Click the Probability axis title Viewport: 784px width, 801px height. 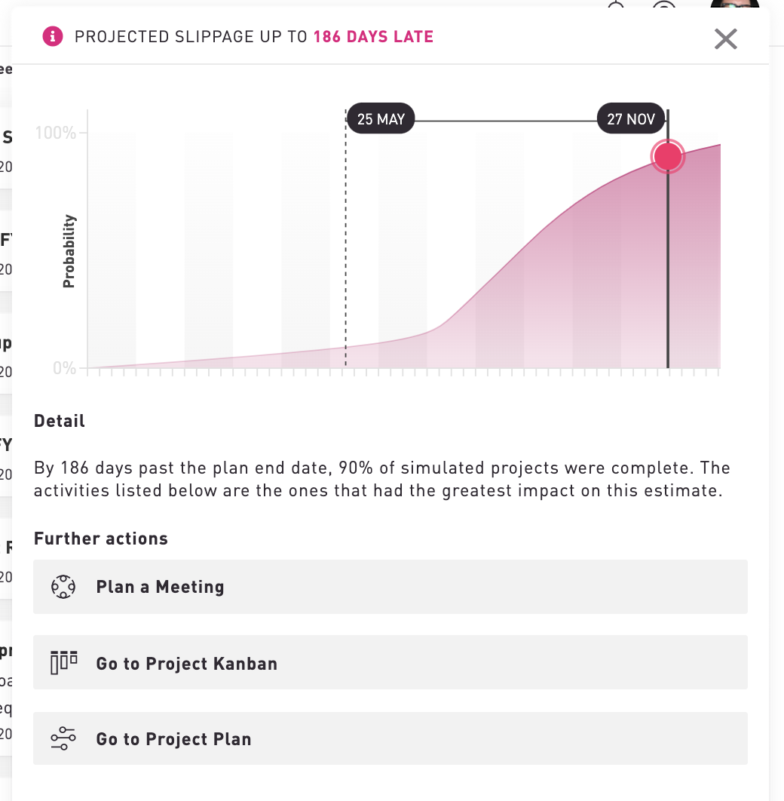[x=69, y=251]
